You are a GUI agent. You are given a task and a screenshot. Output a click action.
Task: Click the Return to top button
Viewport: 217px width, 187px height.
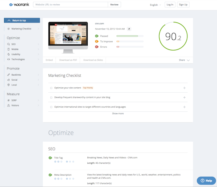point(22,20)
